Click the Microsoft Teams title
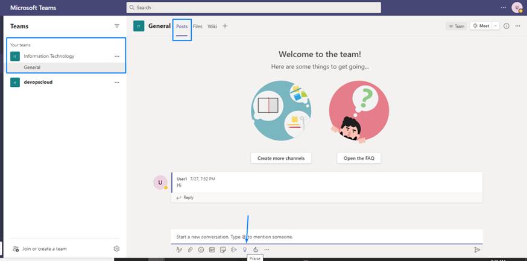Viewport: 527px width, 261px height. tap(33, 8)
